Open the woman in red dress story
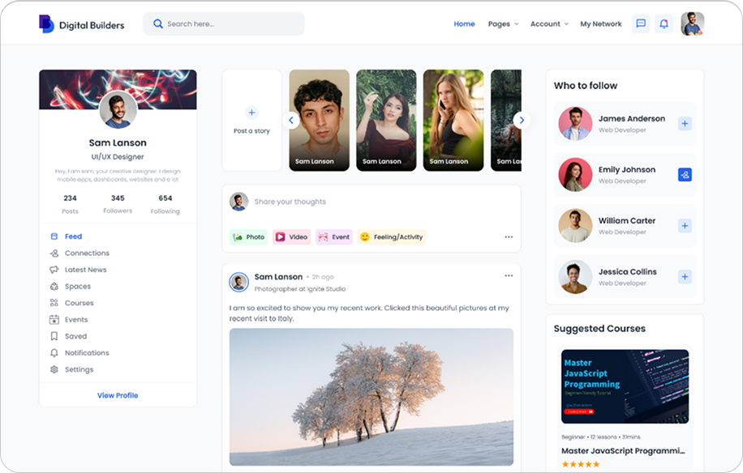This screenshot has height=473, width=743. pos(386,120)
